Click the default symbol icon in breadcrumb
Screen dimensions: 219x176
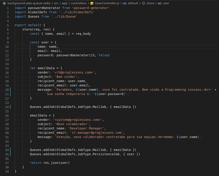[125, 3]
